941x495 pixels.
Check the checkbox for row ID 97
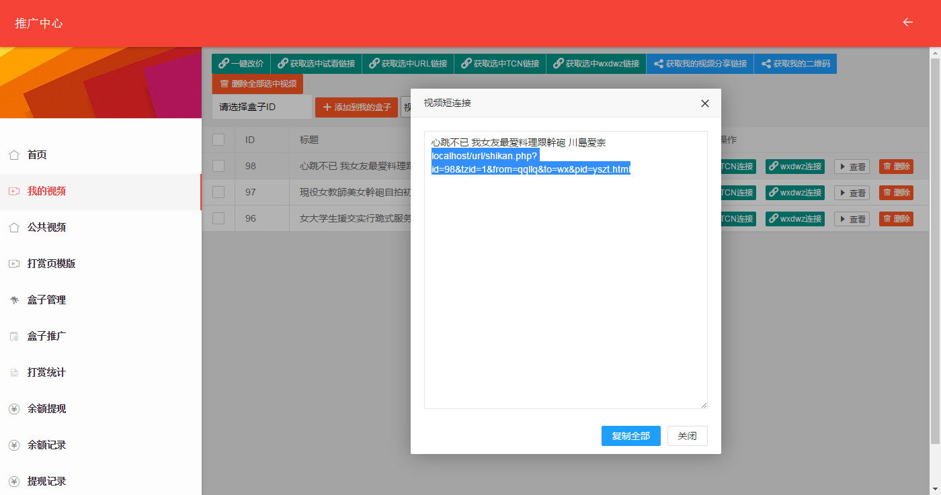[x=218, y=192]
